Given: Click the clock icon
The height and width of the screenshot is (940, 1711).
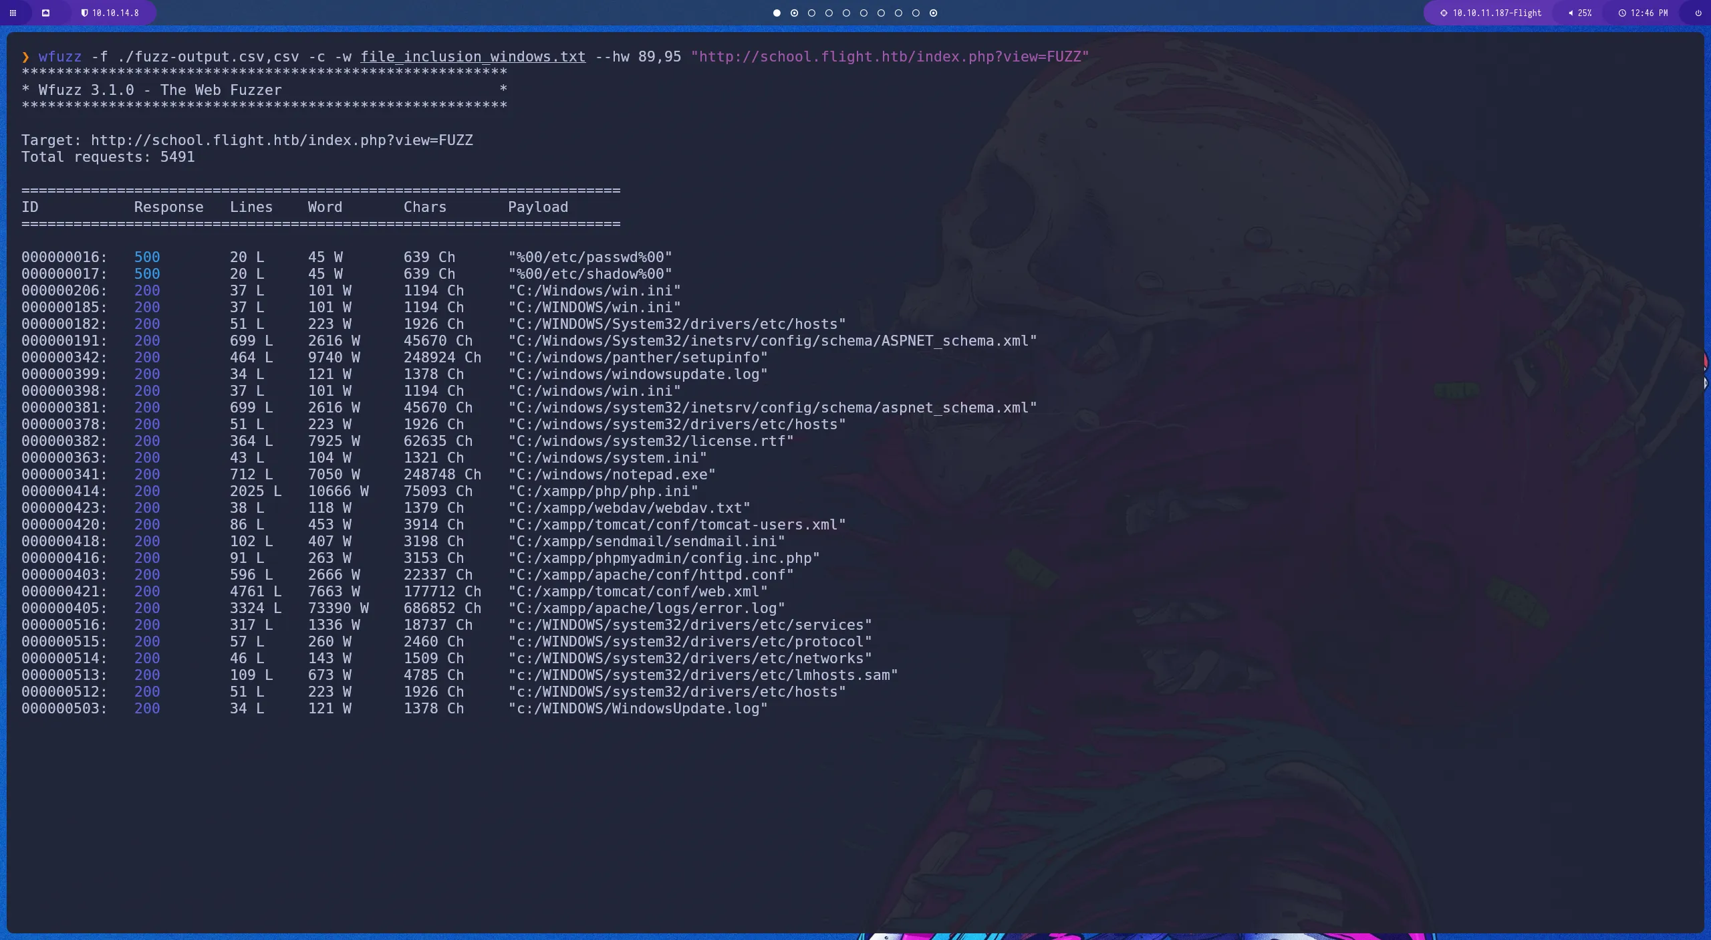Looking at the screenshot, I should [1621, 13].
